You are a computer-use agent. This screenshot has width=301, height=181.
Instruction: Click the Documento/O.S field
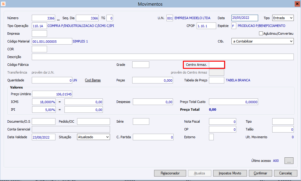[x=43, y=121]
